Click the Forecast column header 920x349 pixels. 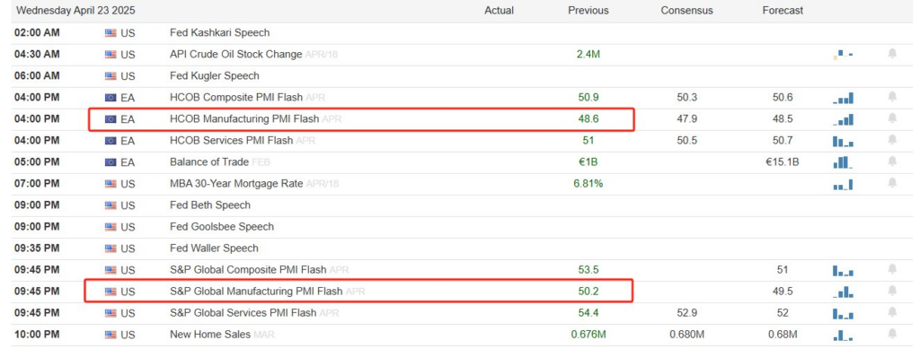[783, 11]
